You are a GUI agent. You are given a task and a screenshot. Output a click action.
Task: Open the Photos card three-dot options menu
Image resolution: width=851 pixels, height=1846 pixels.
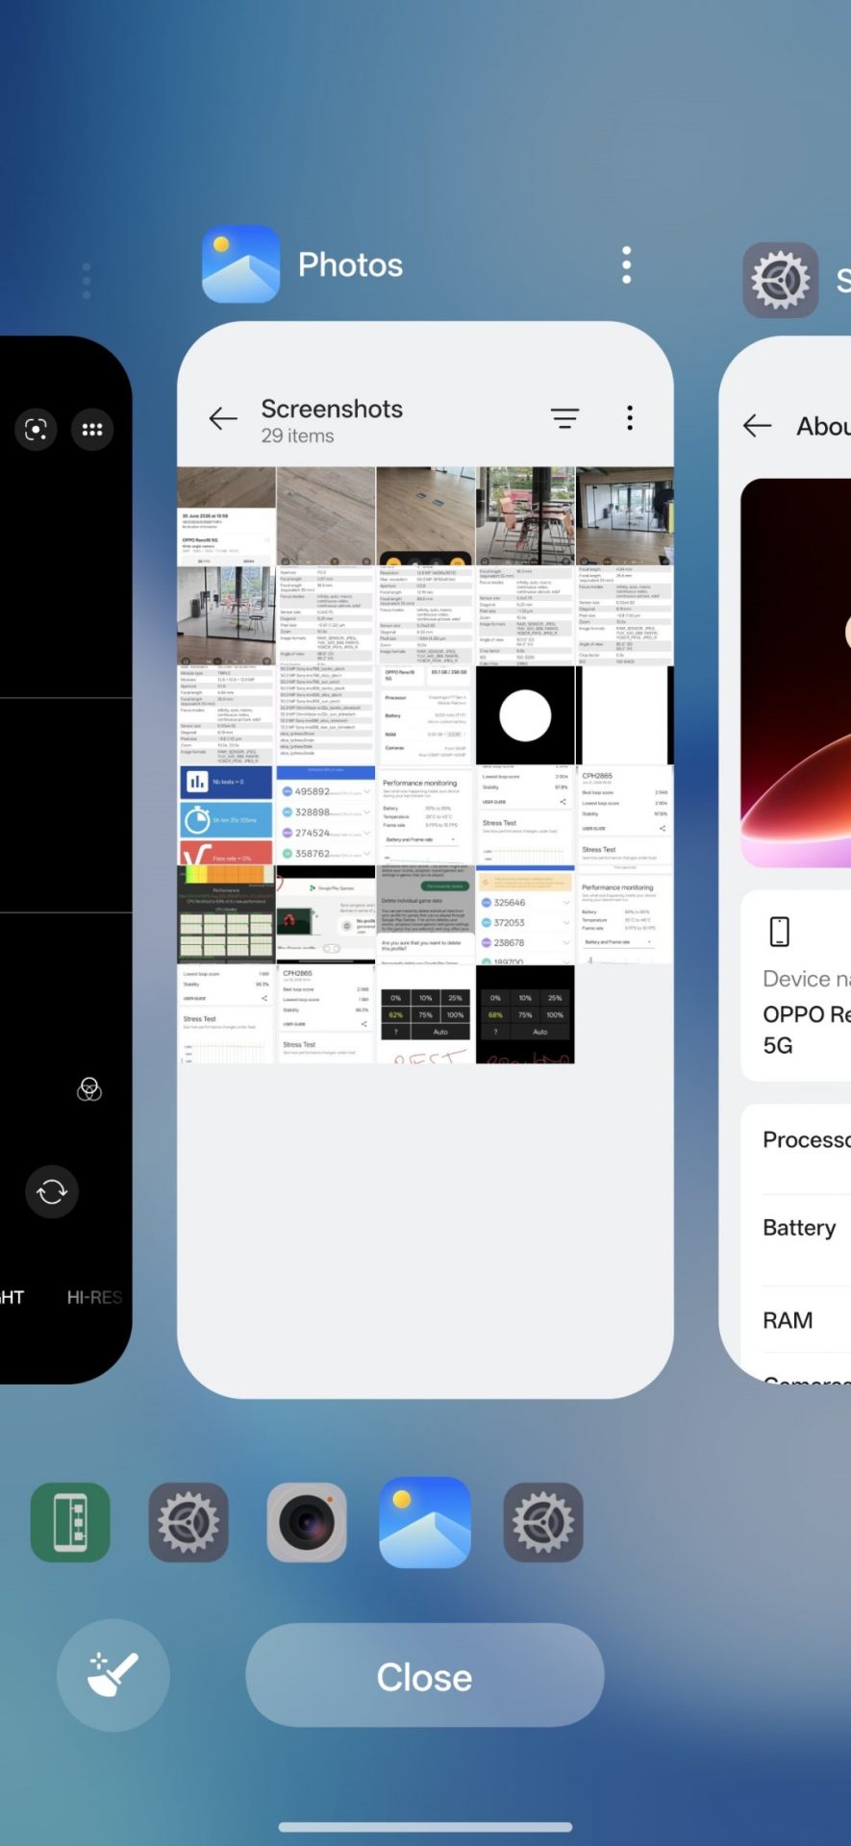click(627, 264)
